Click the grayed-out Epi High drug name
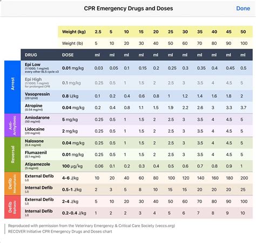Image resolution: width=256 pixels, height=243 pixels. pos(33,79)
